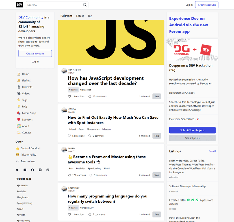The image size is (234, 222).
Task: Open the Instagram social icon
Action: tap(40, 170)
